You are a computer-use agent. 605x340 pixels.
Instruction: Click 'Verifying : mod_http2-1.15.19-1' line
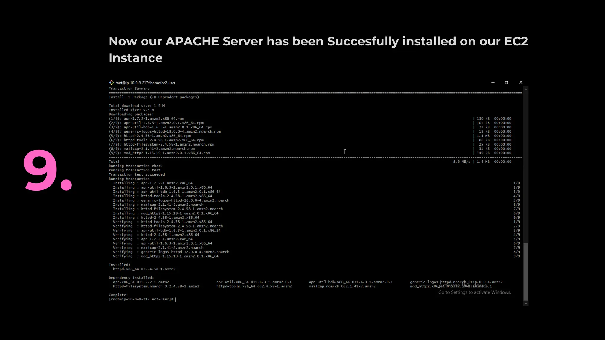166,256
